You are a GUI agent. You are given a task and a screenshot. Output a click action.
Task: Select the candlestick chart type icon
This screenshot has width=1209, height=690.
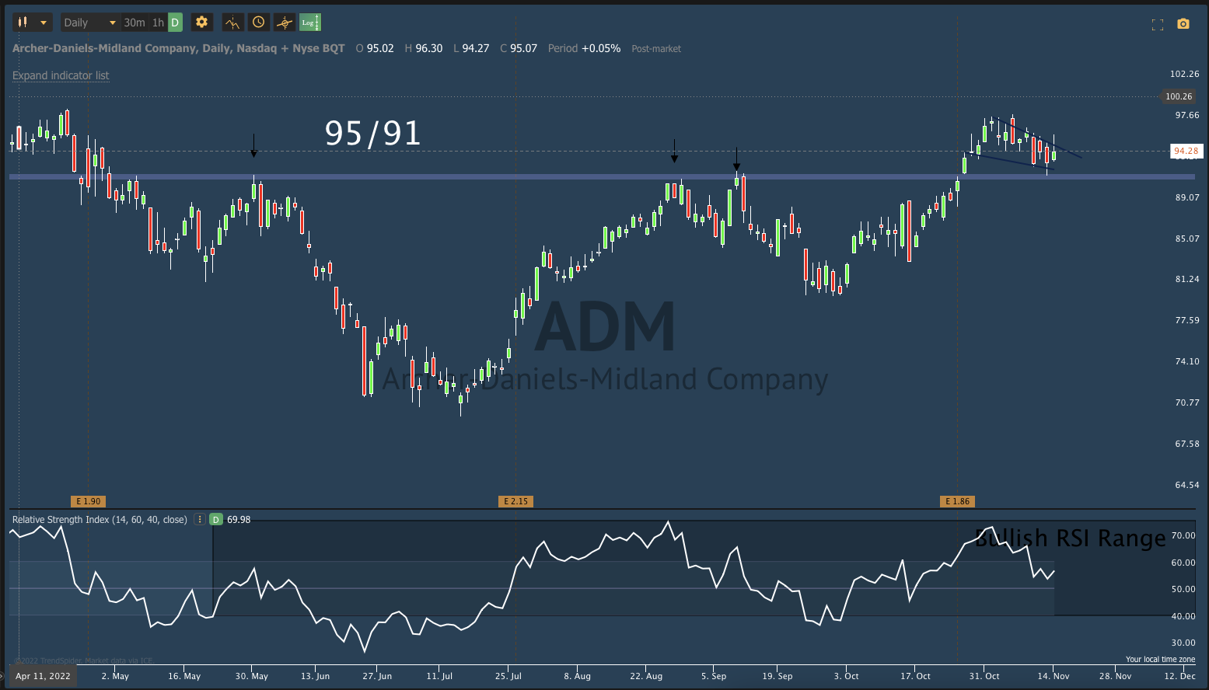23,22
